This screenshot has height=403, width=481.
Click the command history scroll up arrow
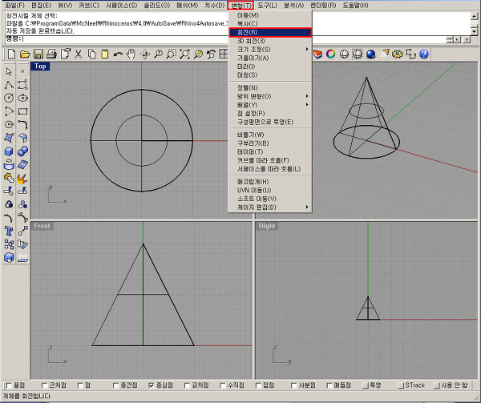(x=474, y=16)
